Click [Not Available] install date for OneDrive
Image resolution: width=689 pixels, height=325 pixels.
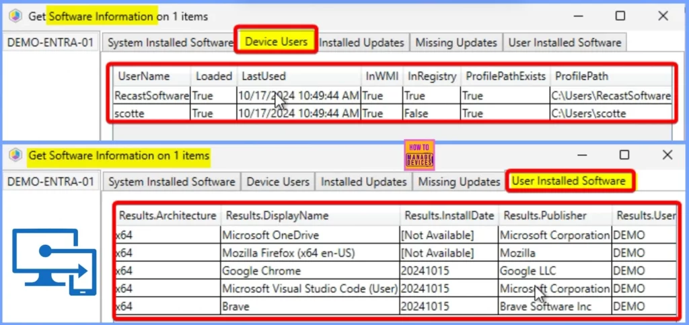[449, 235]
